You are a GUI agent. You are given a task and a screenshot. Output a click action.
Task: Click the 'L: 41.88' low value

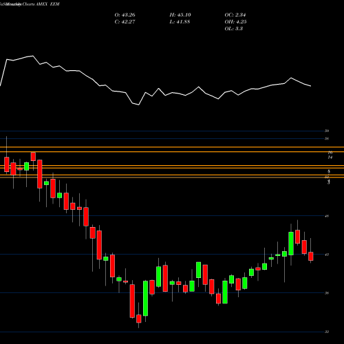click(180, 22)
